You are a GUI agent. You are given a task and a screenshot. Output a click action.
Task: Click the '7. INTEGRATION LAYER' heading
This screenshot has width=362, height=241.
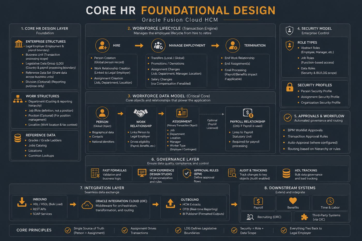[x=102, y=188]
